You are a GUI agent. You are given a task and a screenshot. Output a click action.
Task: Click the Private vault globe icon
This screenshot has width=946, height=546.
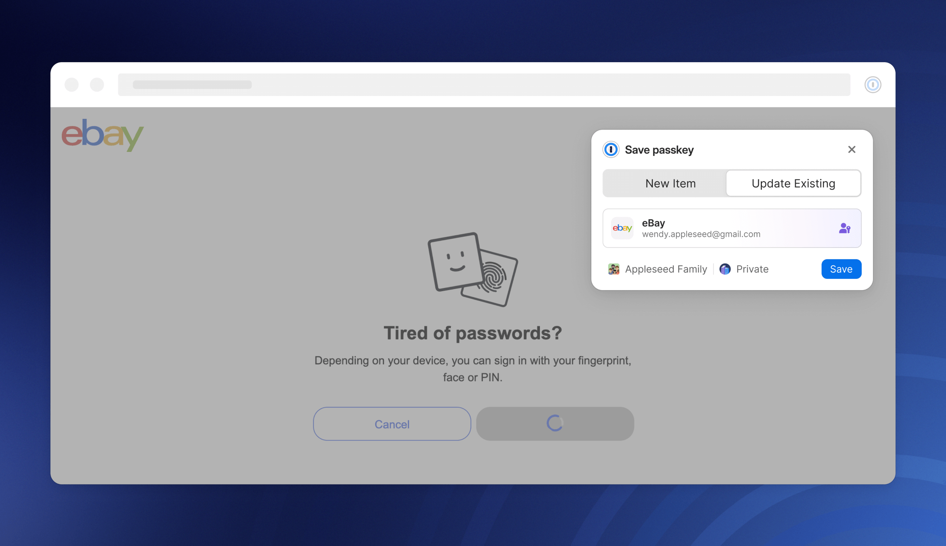[726, 269]
